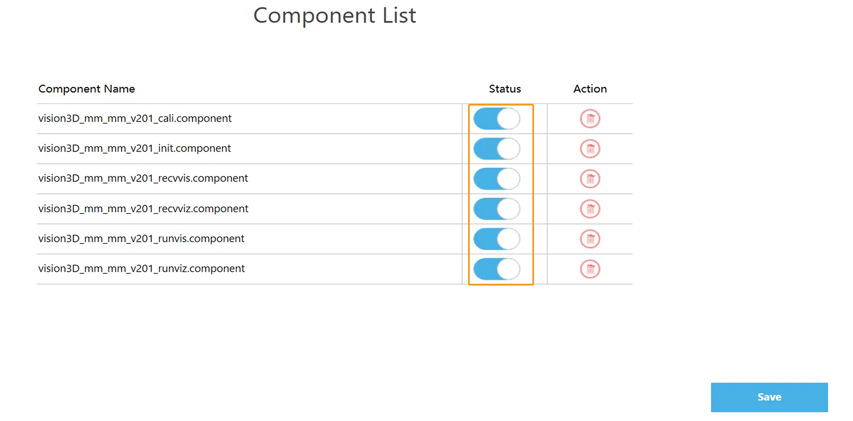
Task: Remove the v201_runviz component
Action: click(x=590, y=269)
